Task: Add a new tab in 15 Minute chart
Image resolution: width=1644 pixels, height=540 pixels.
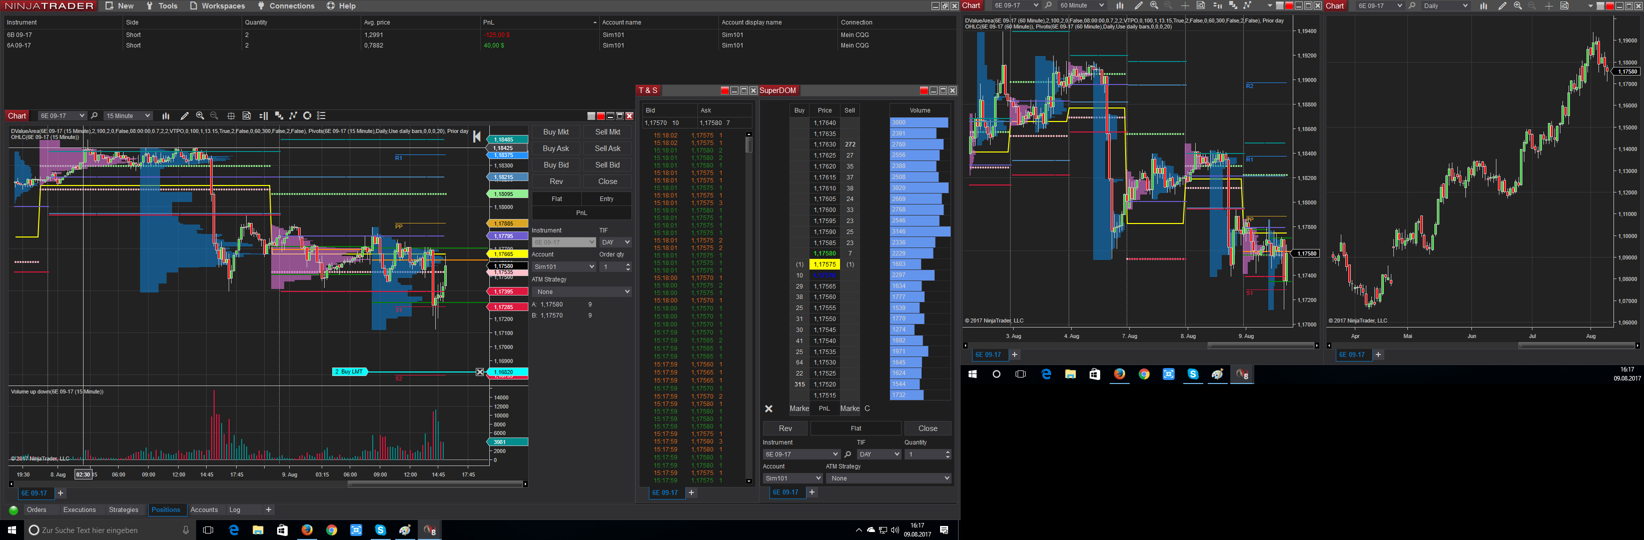Action: [61, 493]
